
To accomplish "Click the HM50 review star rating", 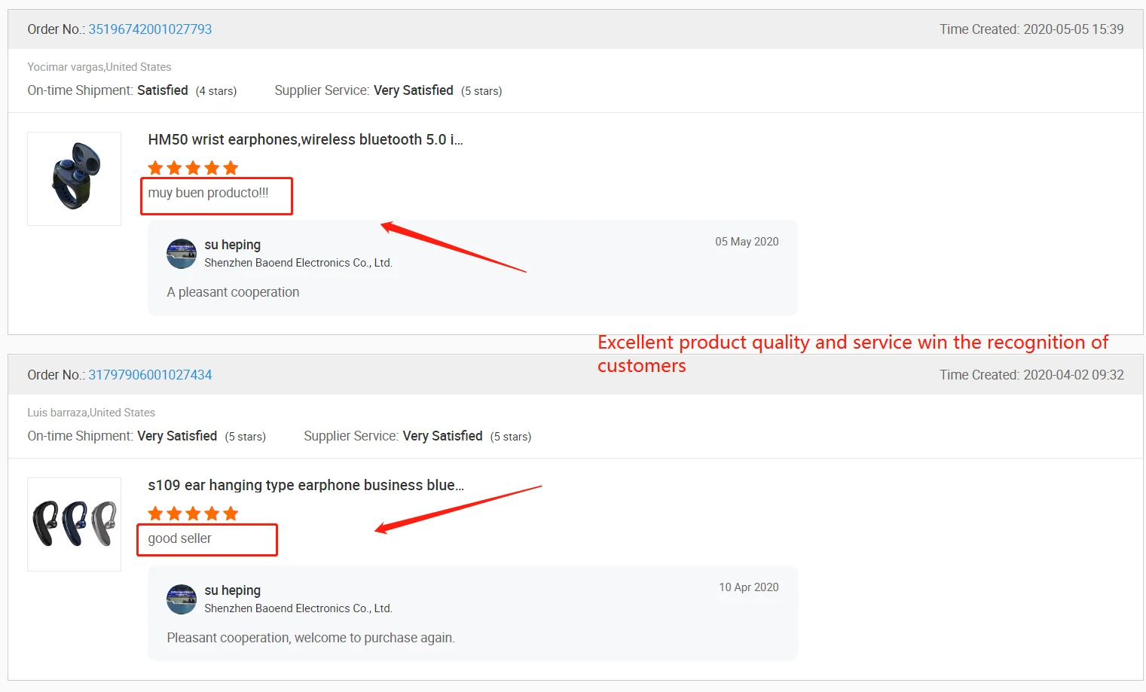I will pos(193,168).
